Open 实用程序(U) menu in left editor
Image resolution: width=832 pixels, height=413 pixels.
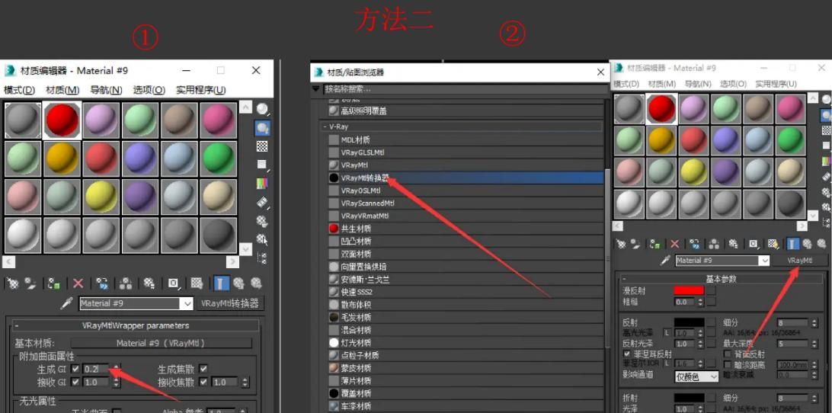(x=201, y=90)
